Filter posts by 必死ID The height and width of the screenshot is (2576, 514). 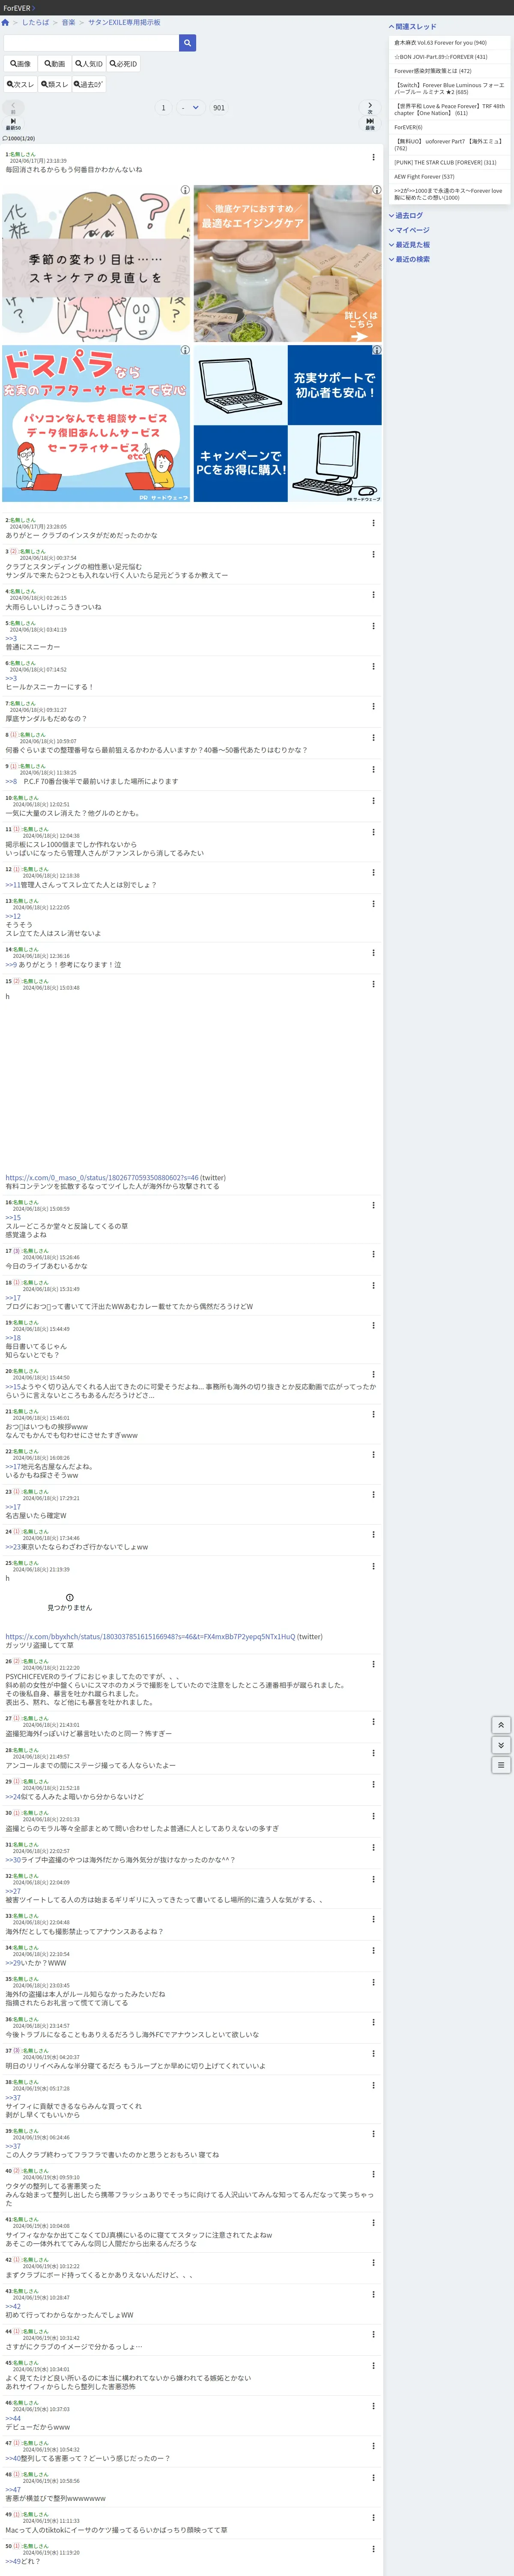124,64
